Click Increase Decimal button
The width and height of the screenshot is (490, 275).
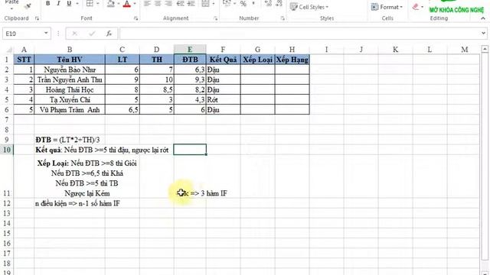point(268,3)
